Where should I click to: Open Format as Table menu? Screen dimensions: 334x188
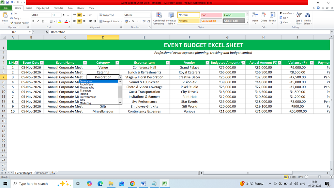tap(171, 19)
